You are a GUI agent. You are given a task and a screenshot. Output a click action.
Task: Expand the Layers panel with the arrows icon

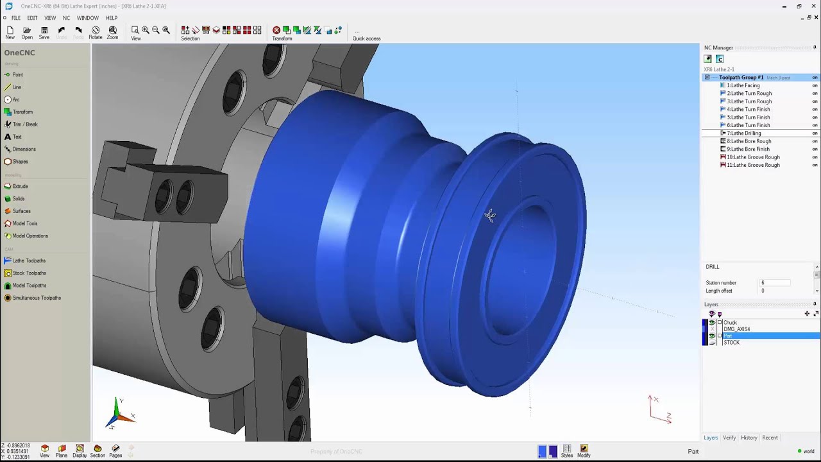coord(816,314)
